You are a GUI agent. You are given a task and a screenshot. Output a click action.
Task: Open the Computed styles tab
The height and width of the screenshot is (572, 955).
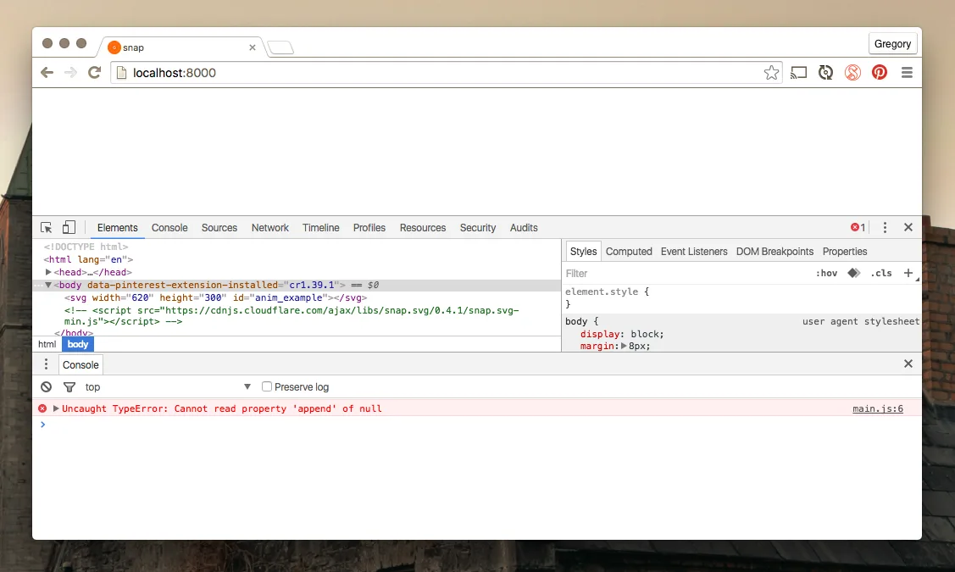(x=629, y=252)
